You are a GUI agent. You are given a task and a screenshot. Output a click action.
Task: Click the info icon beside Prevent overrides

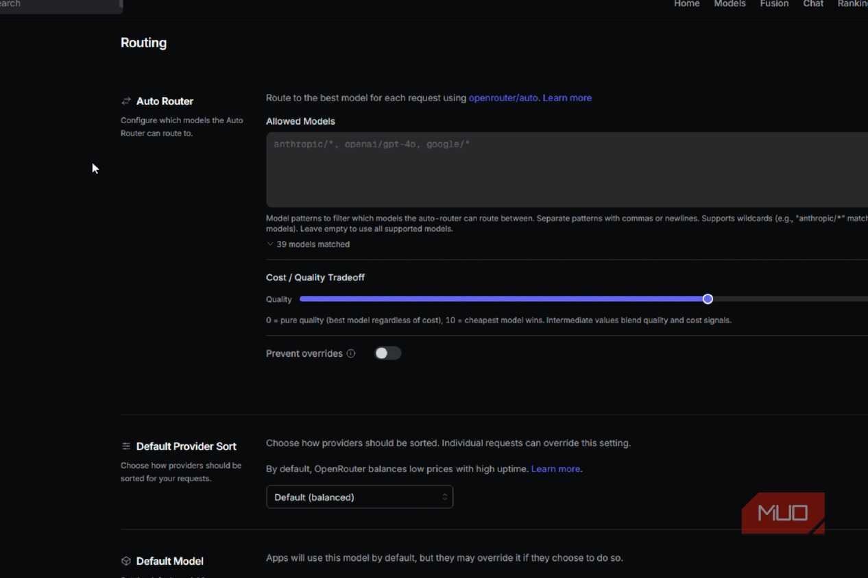(x=351, y=353)
